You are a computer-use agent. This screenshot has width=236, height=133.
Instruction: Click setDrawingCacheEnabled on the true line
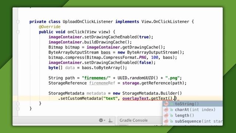(x=110, y=37)
